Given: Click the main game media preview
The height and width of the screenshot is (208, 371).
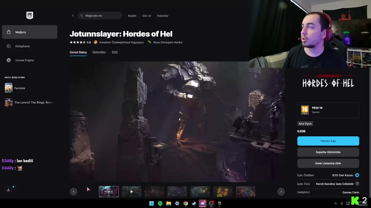Looking at the screenshot, I should point(177,122).
